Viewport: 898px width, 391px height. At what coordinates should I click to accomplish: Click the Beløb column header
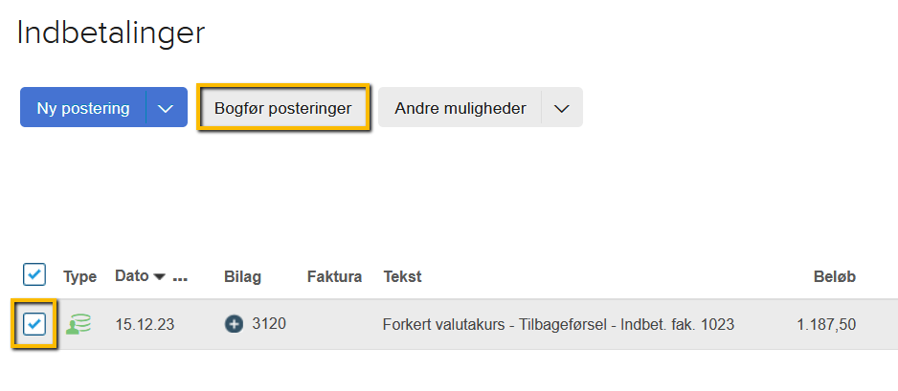click(x=832, y=277)
